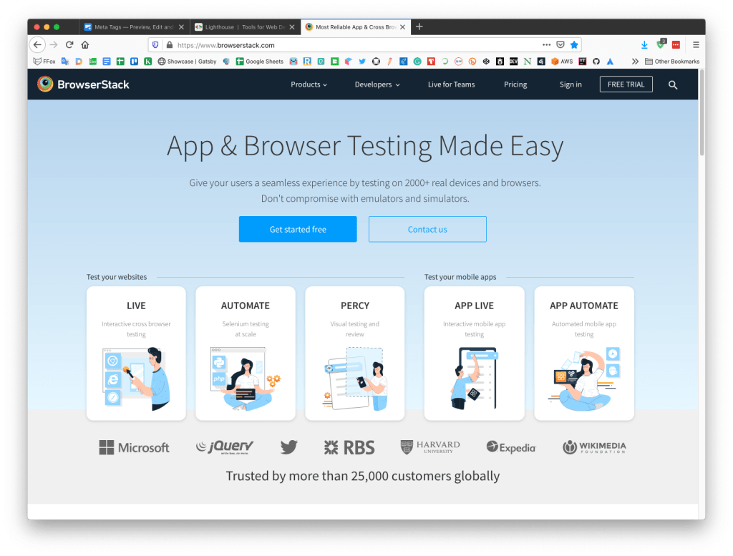Expand the Products dropdown
Viewport: 733px width, 556px height.
[309, 84]
